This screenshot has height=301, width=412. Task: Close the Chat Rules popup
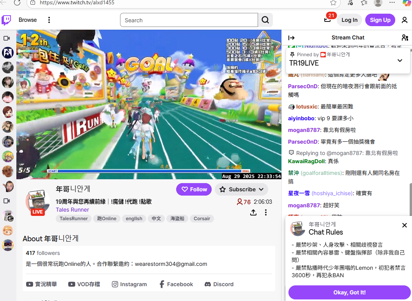(x=404, y=225)
